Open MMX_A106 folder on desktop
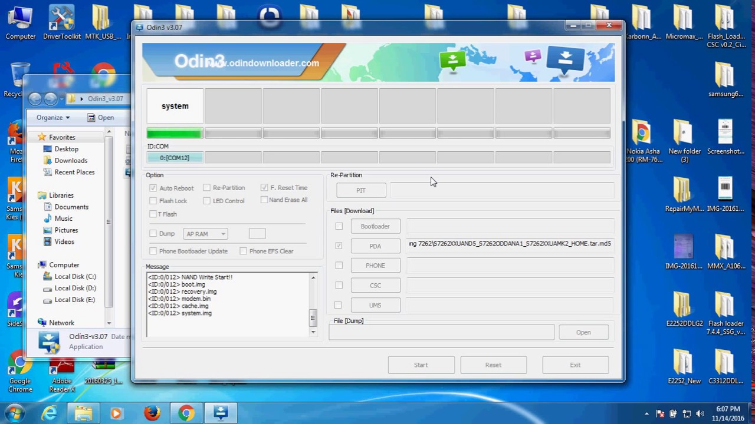 [726, 252]
